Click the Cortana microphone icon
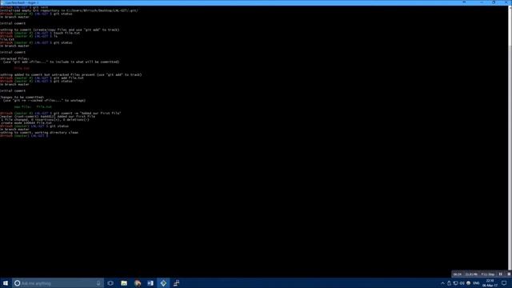 98,283
